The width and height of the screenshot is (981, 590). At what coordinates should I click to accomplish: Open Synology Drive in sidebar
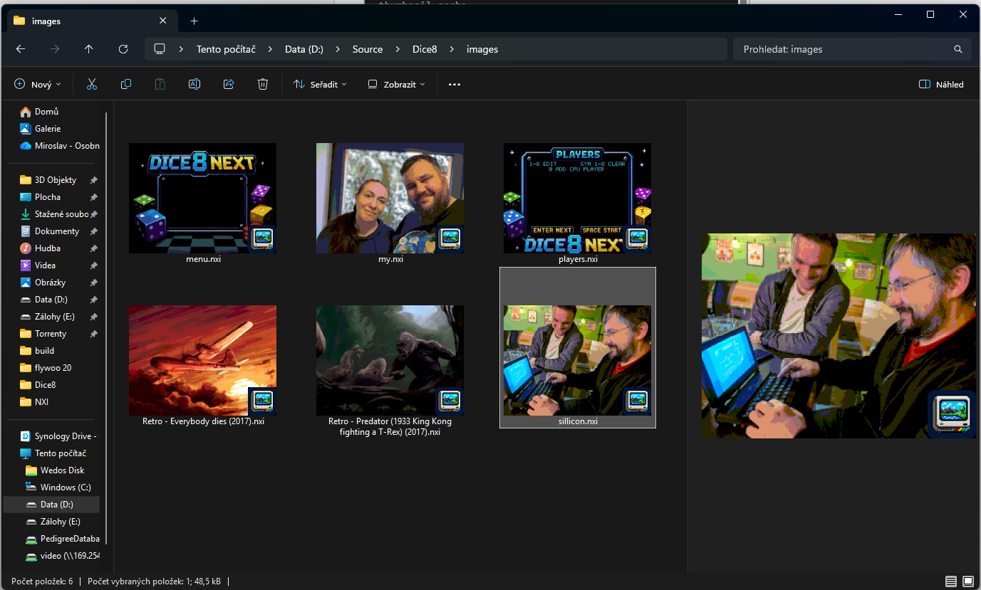pyautogui.click(x=59, y=436)
